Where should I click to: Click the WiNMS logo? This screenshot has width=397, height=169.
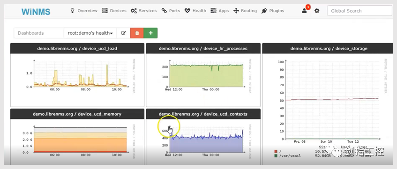[36, 11]
